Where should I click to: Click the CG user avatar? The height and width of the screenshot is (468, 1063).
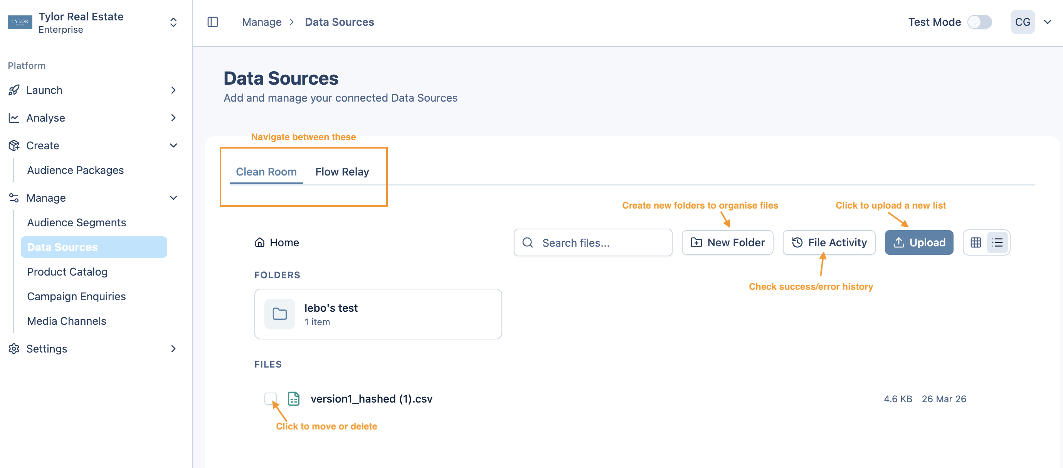(x=1022, y=22)
